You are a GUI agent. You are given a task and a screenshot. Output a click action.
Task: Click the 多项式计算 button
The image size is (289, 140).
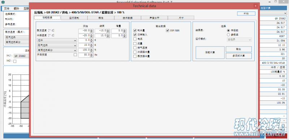(238, 56)
